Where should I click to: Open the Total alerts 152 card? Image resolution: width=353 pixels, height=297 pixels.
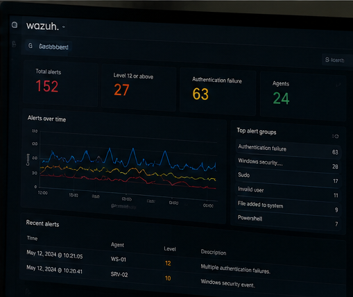pos(60,84)
